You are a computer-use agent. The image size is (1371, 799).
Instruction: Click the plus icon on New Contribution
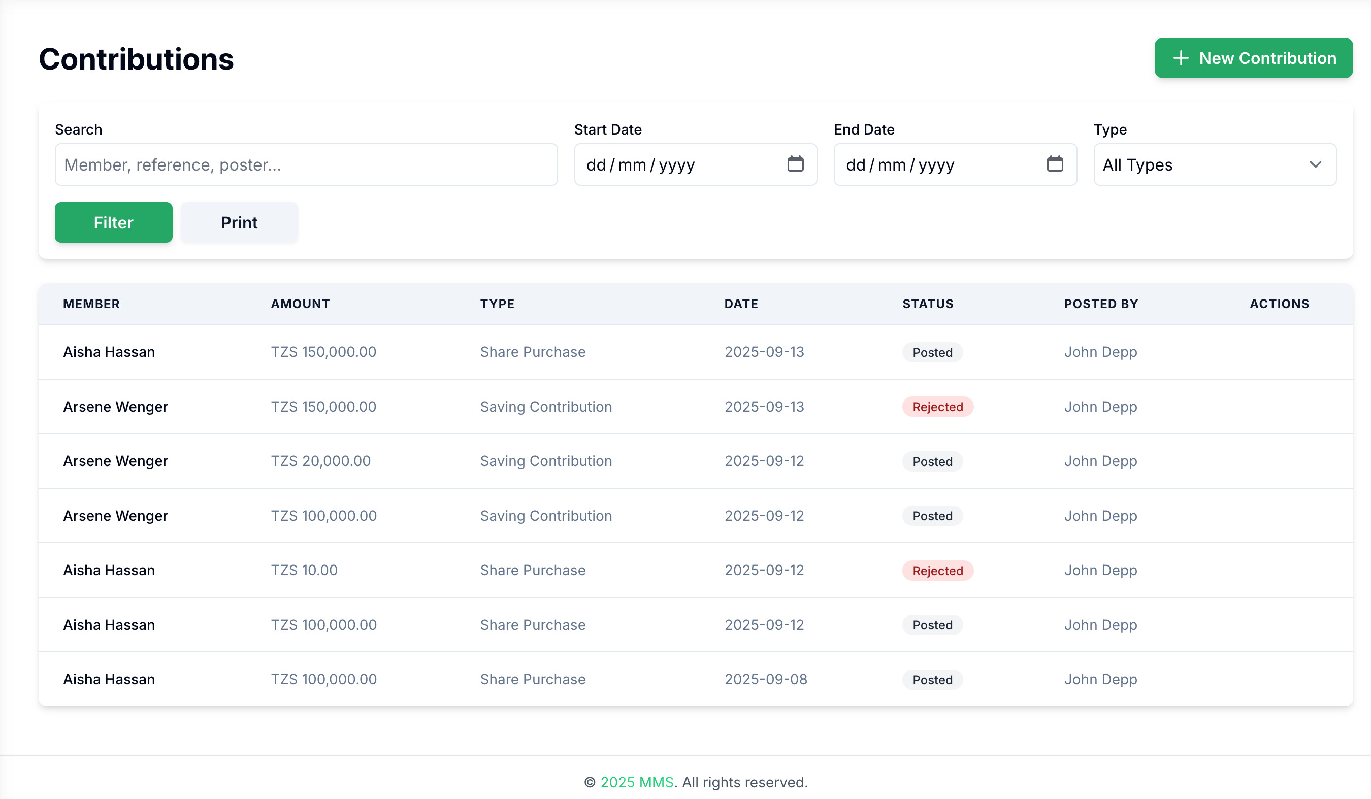click(1181, 58)
